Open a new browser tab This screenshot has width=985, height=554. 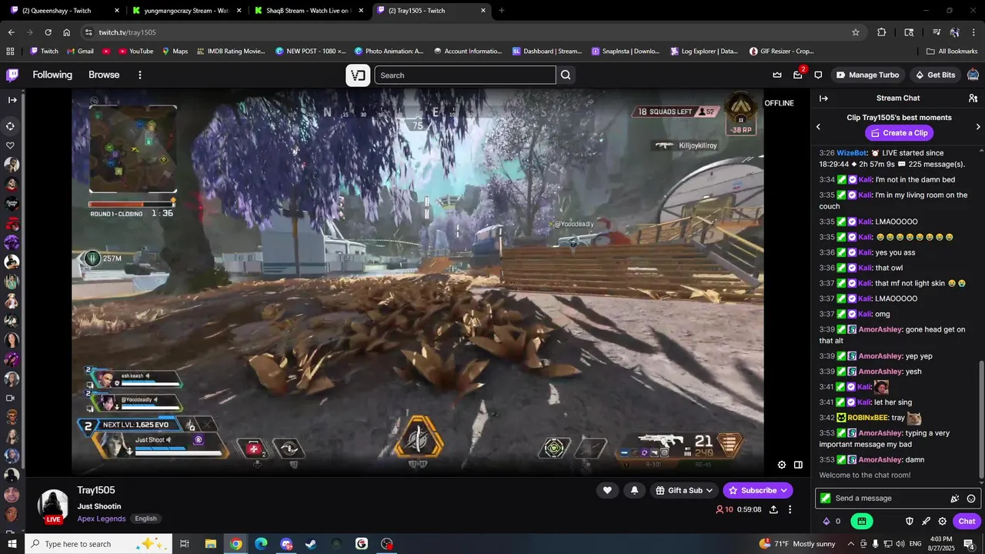coord(502,11)
